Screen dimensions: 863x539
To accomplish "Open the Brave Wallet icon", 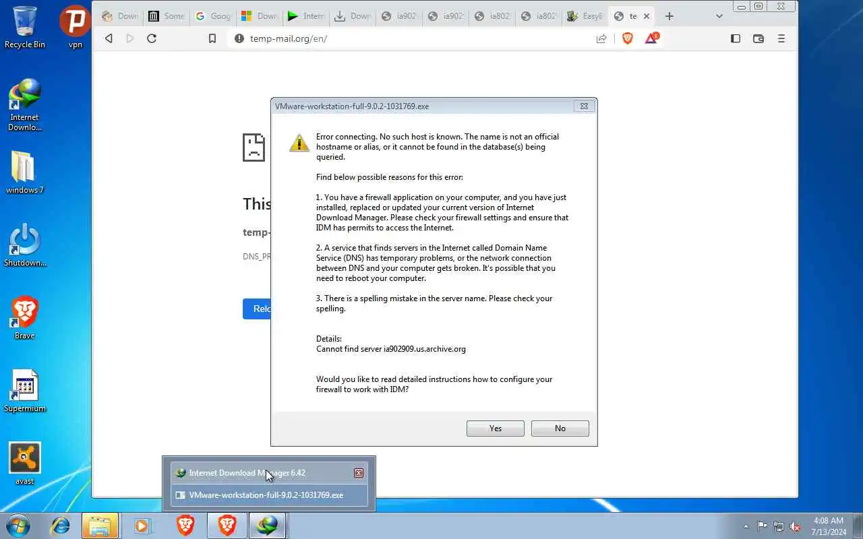I will 758,38.
